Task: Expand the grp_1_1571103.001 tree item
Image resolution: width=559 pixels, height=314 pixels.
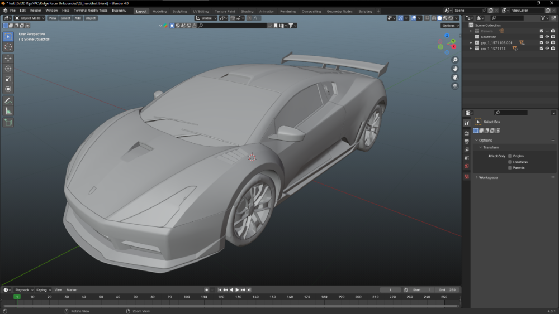Action: tap(471, 42)
